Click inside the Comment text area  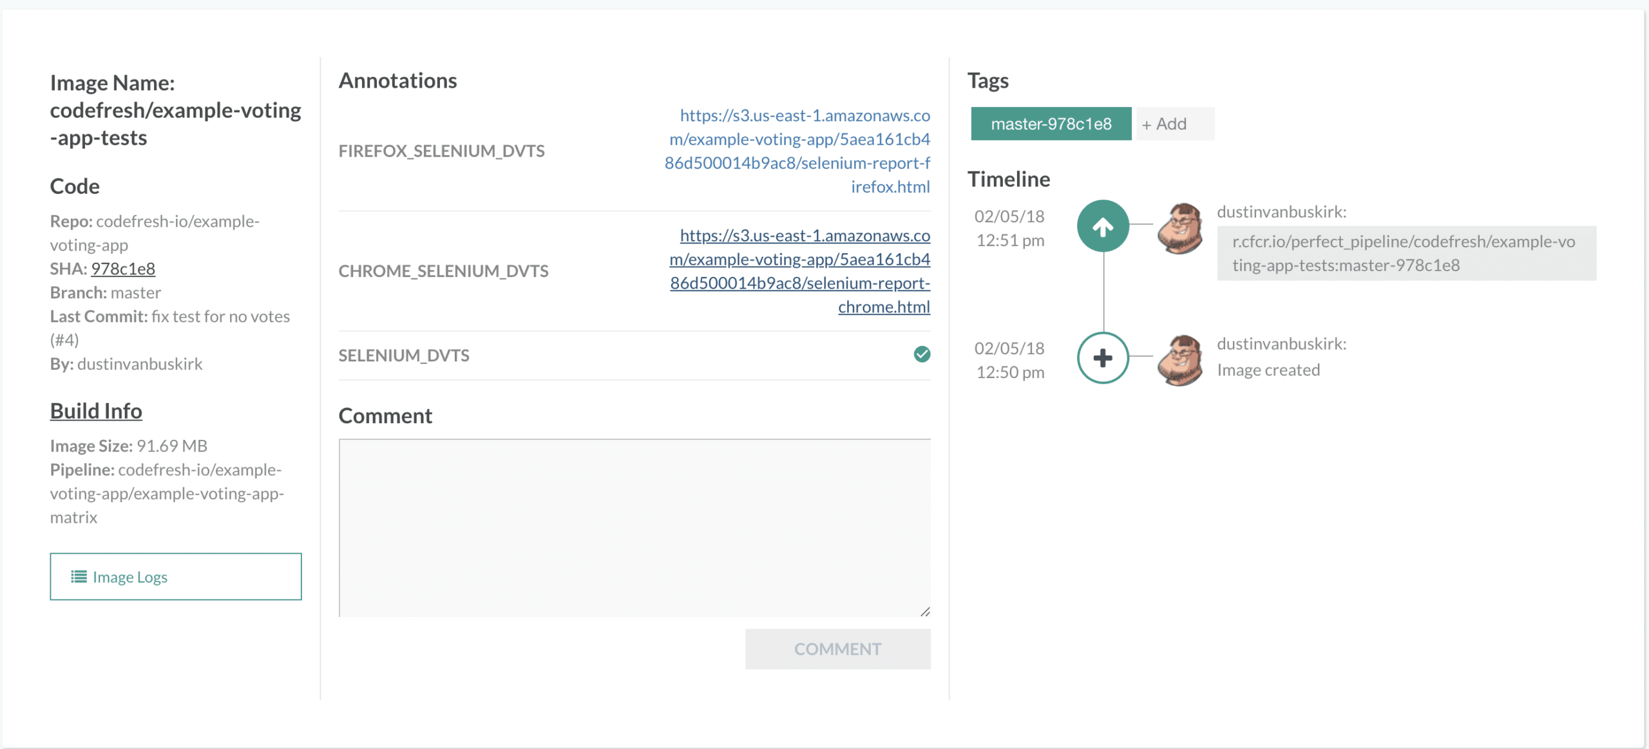pos(634,528)
